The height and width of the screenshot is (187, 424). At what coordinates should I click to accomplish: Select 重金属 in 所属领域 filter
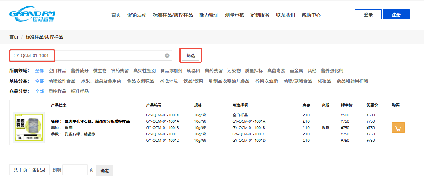pyautogui.click(x=296, y=71)
